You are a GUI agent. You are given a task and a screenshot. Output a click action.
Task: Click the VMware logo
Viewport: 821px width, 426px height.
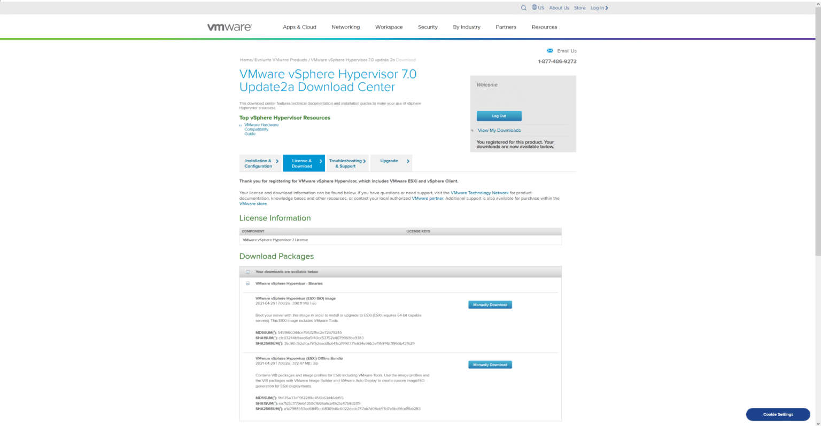point(229,27)
